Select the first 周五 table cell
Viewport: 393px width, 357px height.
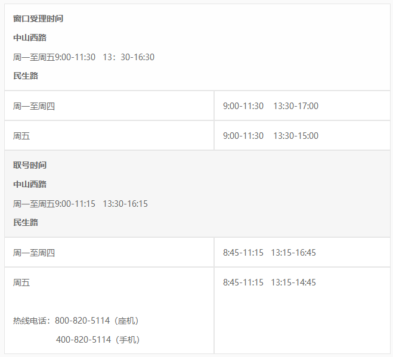tap(109, 135)
